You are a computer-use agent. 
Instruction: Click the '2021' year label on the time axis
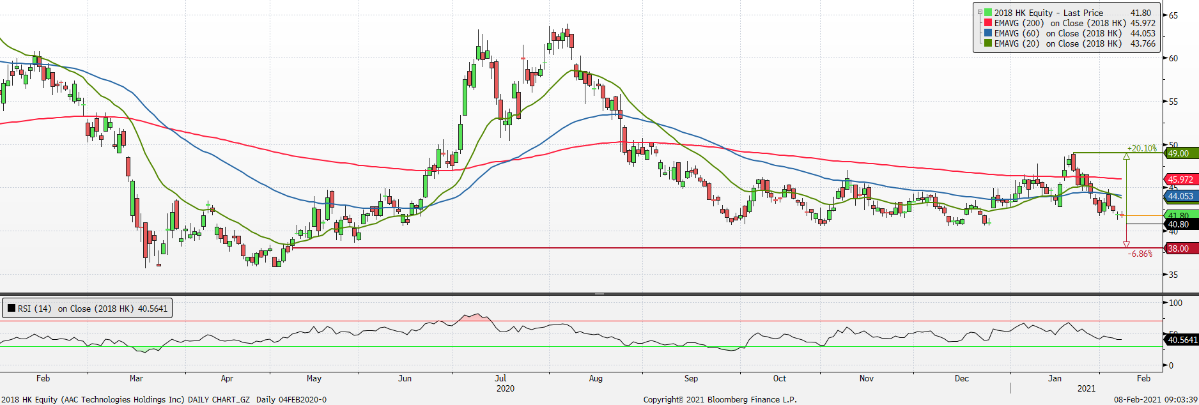(x=1087, y=388)
